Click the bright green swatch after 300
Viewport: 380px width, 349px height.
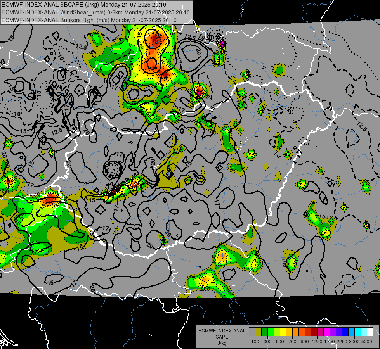click(x=271, y=332)
